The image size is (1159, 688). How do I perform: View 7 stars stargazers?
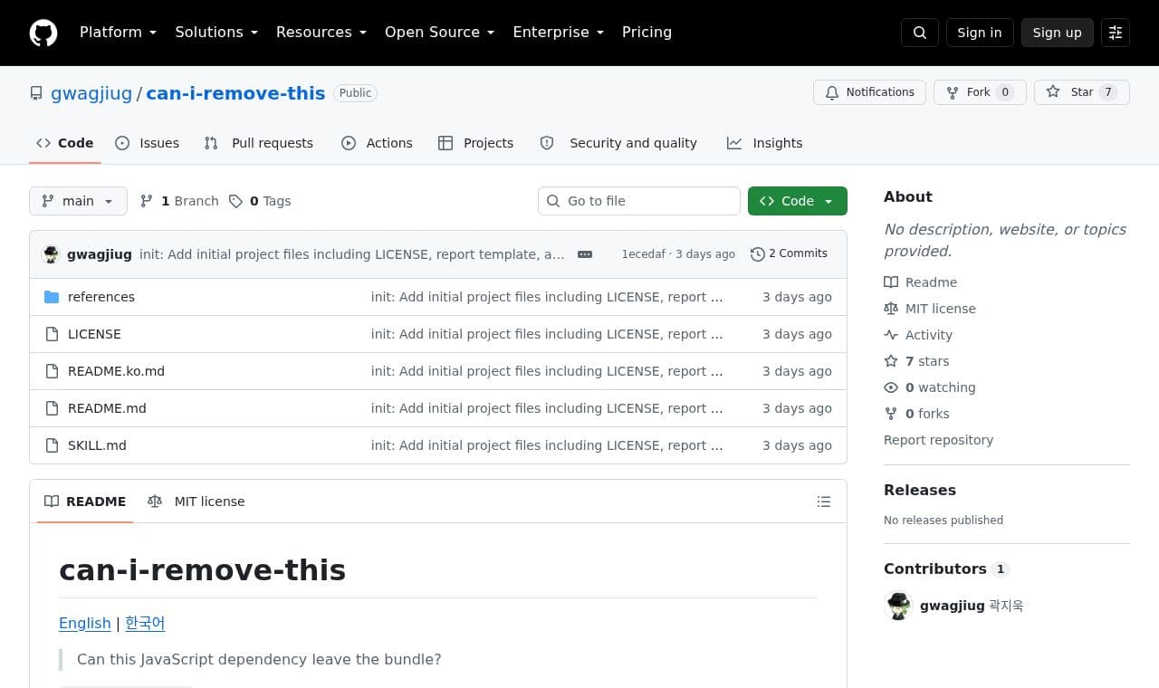[916, 361]
